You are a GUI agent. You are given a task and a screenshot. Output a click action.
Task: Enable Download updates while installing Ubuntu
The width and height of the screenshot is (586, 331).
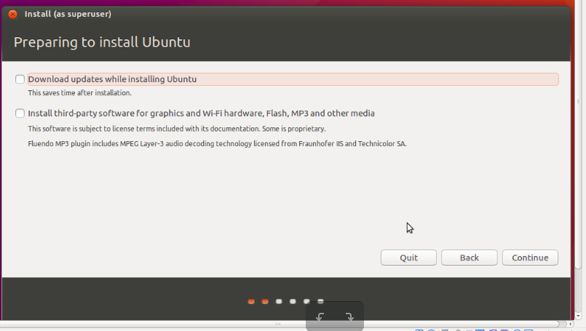[20, 79]
